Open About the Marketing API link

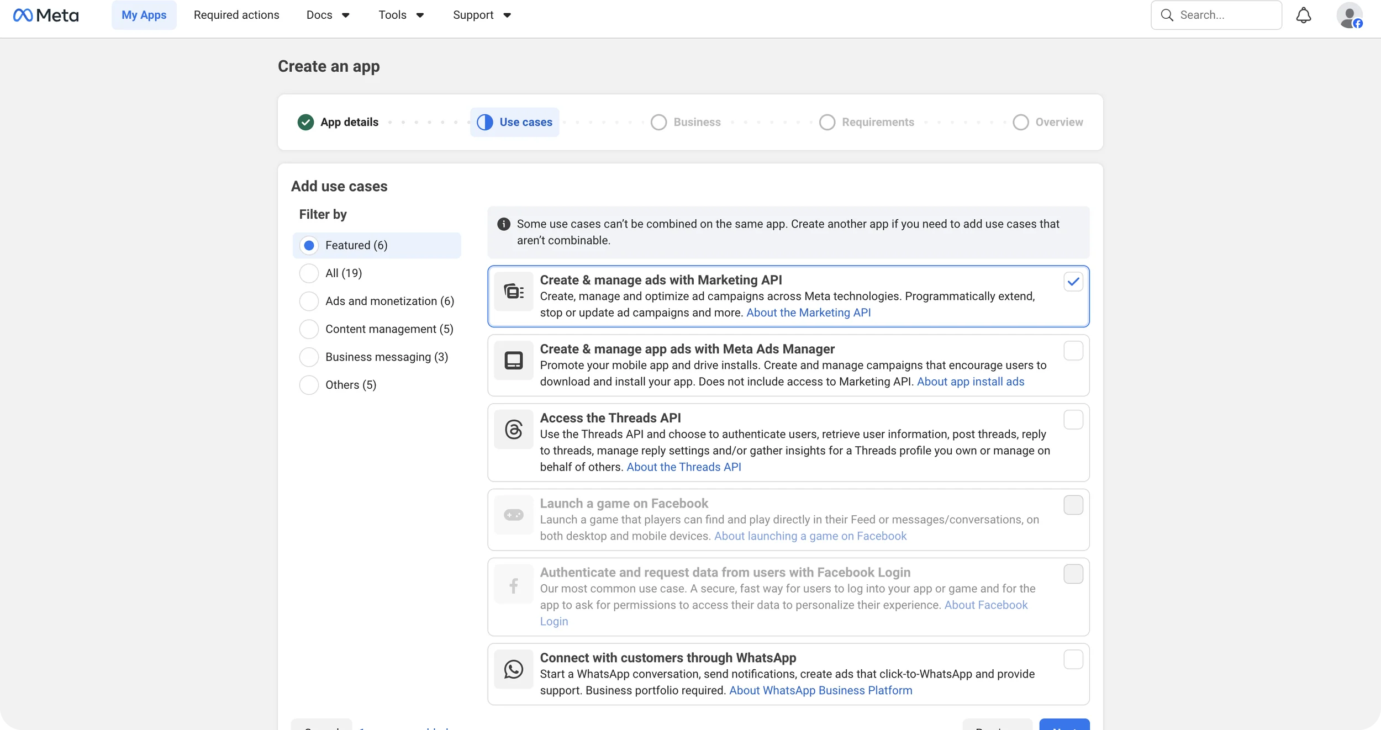coord(808,313)
